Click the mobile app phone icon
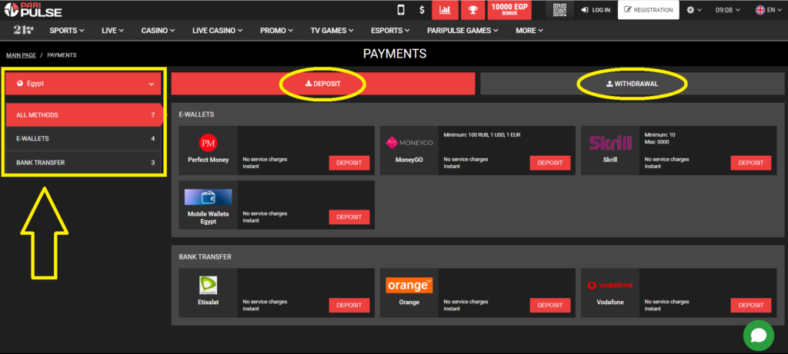The height and width of the screenshot is (354, 788). point(400,10)
